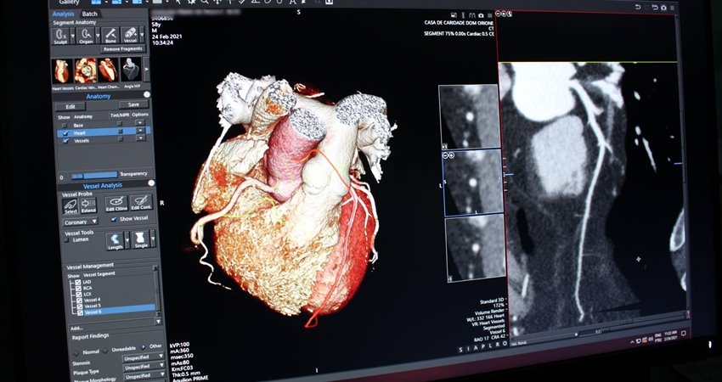The height and width of the screenshot is (382, 722).
Task: Adjust the Transparency slider
Action: [94, 176]
